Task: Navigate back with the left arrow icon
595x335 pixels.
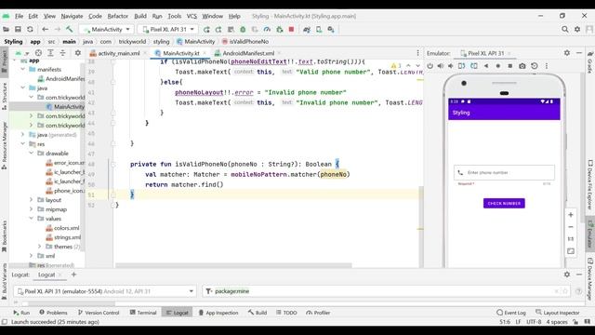Action: point(46,29)
